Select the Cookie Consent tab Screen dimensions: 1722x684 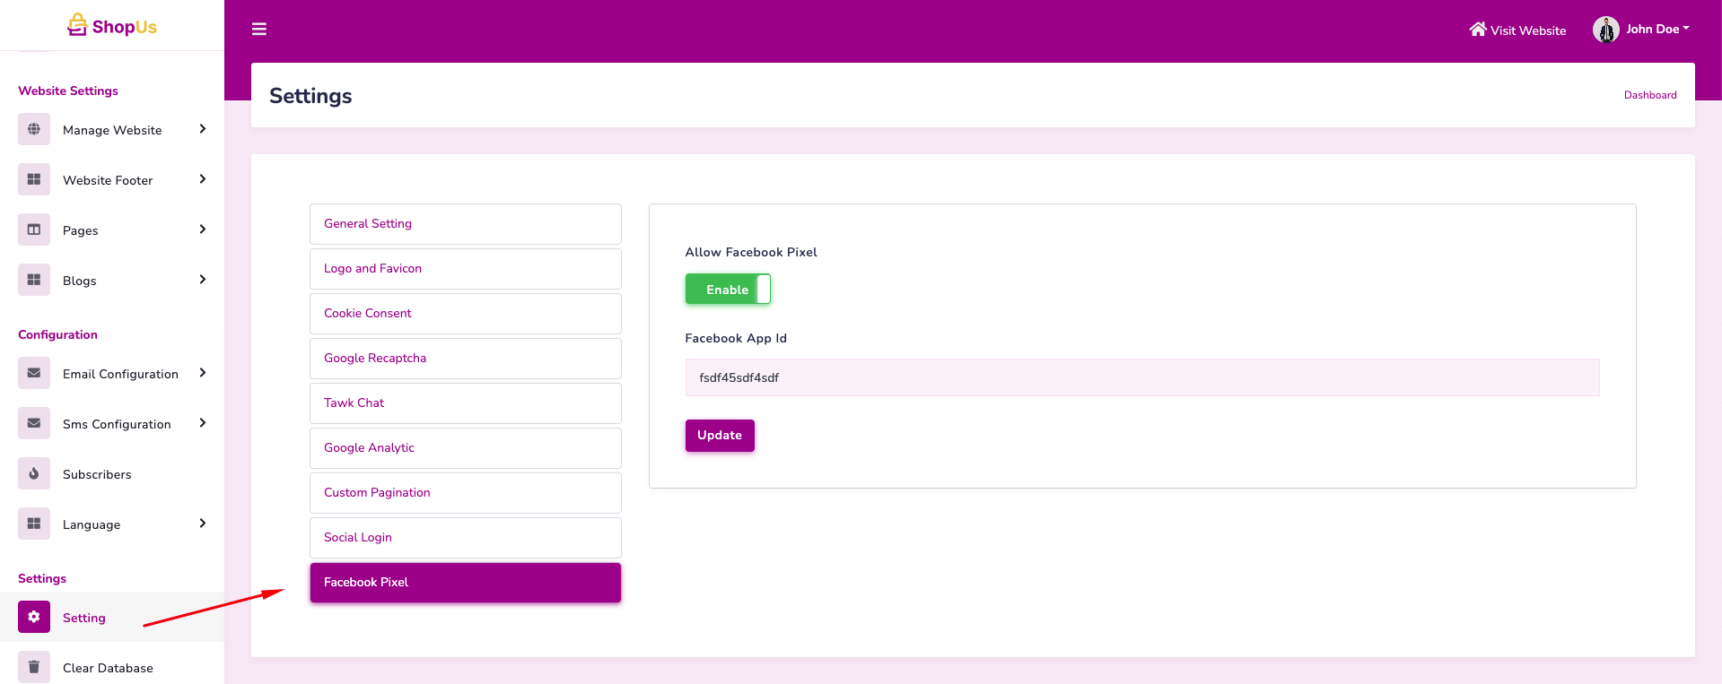pos(465,314)
